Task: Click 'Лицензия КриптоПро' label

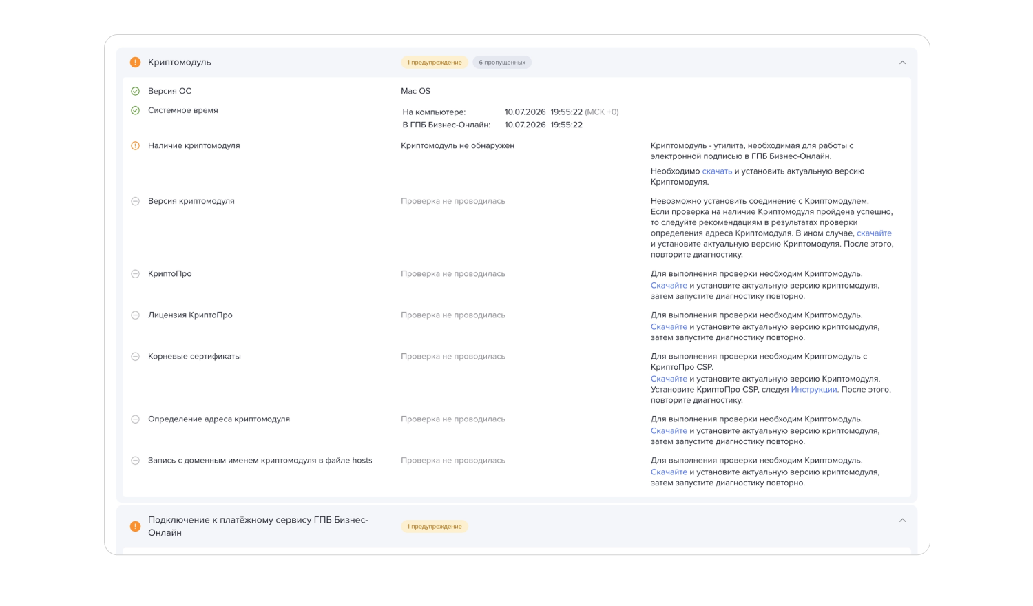Action: tap(190, 315)
